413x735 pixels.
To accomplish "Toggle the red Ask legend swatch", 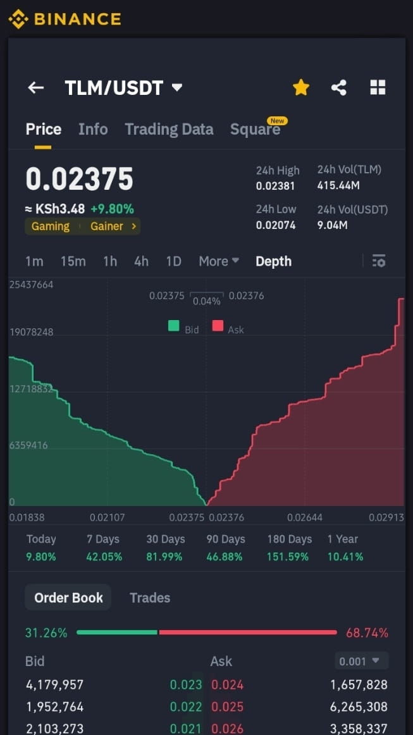I will click(218, 325).
